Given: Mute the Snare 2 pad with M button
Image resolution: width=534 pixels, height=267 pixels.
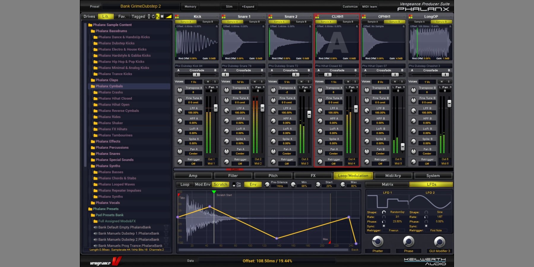Looking at the screenshot, I should 301,82.
